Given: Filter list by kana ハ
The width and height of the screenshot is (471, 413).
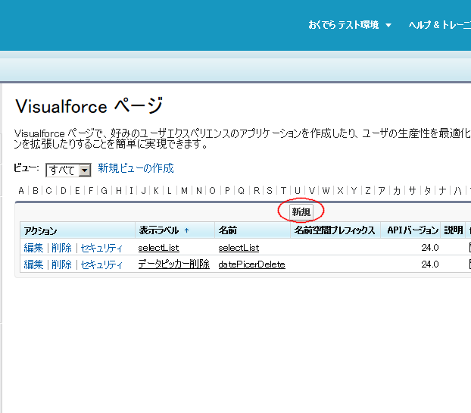Looking at the screenshot, I should [x=458, y=191].
